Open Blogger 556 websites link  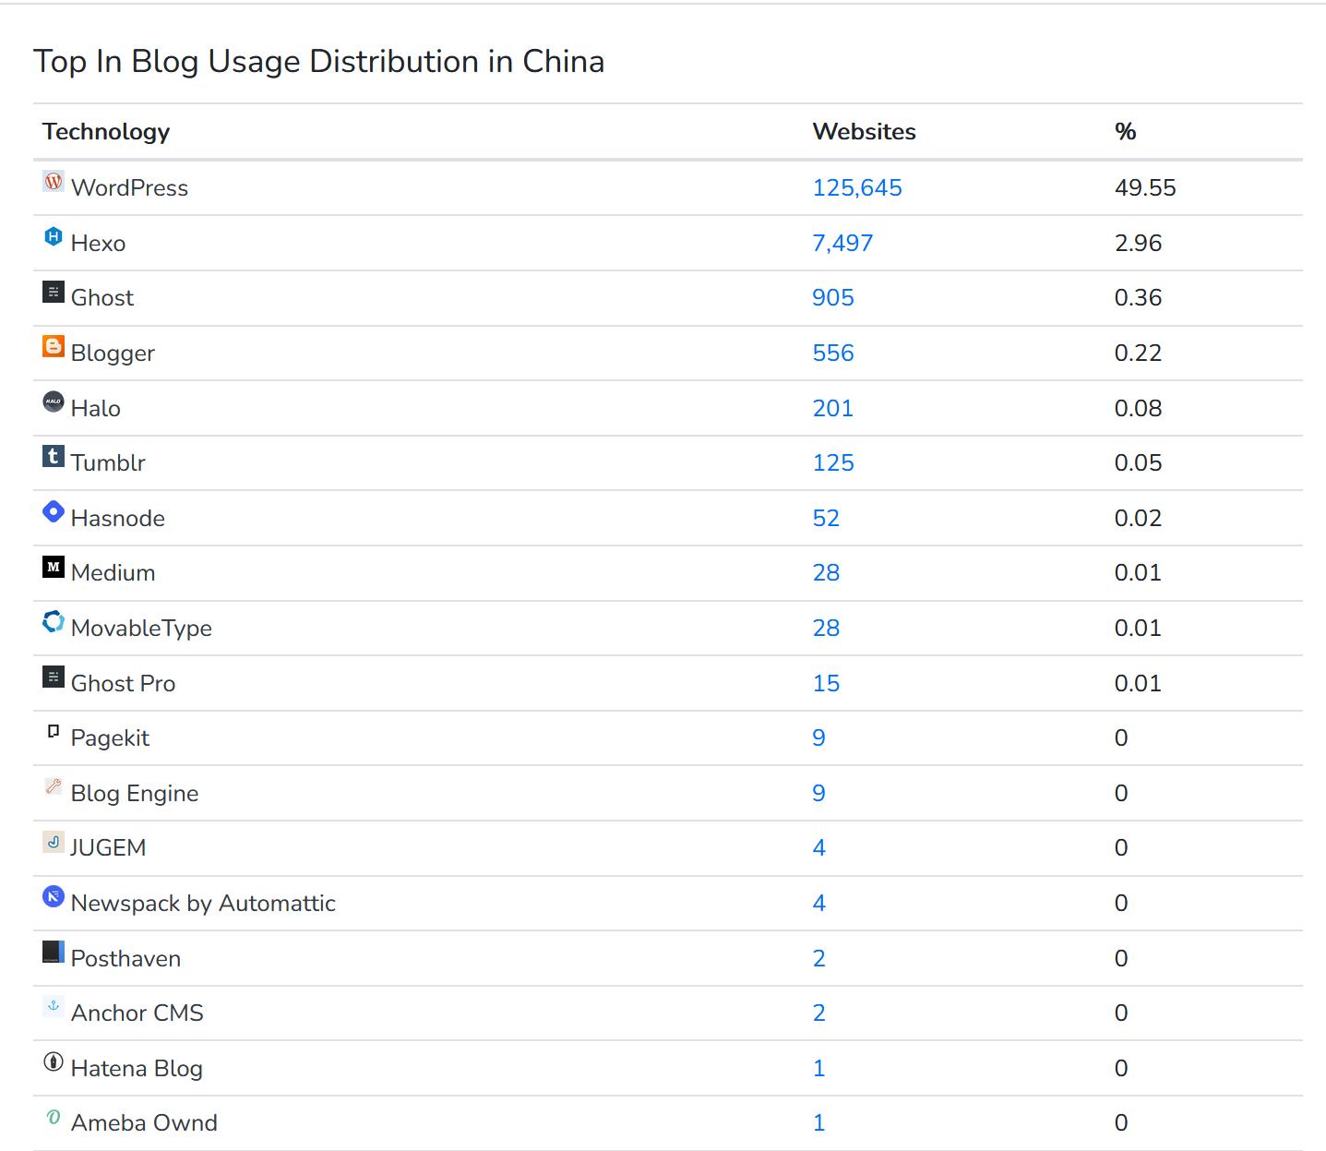[833, 354]
